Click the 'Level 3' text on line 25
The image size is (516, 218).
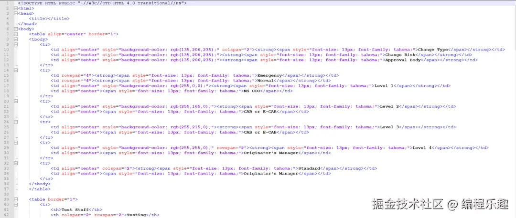click(390, 127)
